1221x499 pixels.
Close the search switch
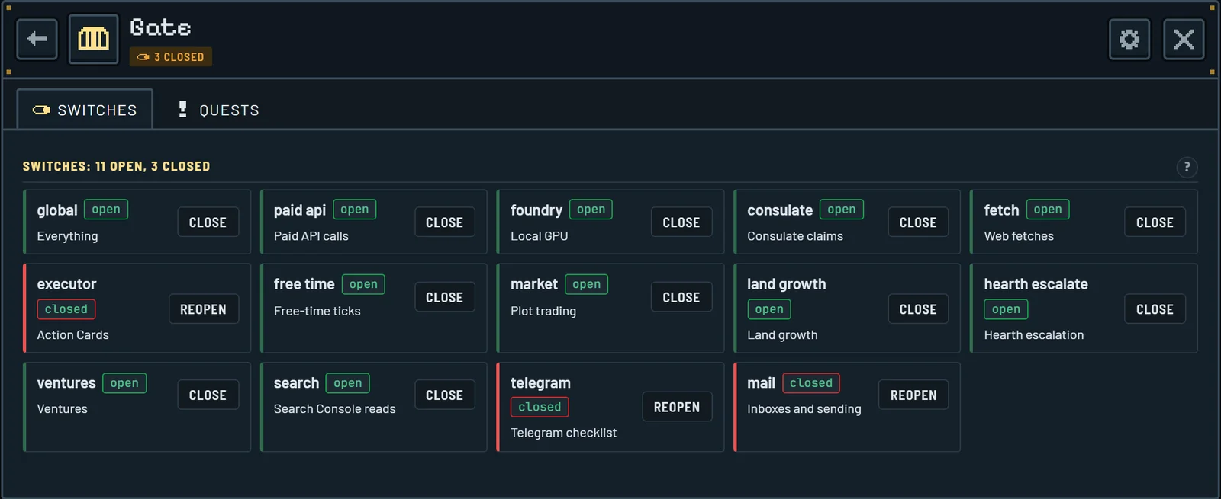pos(445,395)
